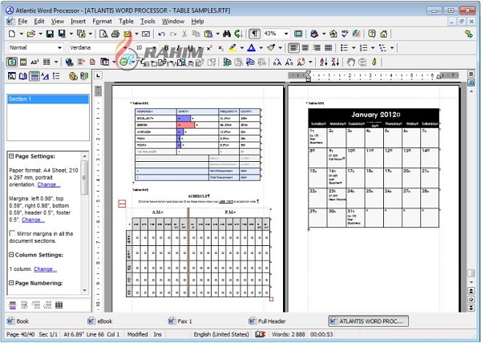
Task: Open the numbered list dropdown arrow
Action: click(373, 48)
